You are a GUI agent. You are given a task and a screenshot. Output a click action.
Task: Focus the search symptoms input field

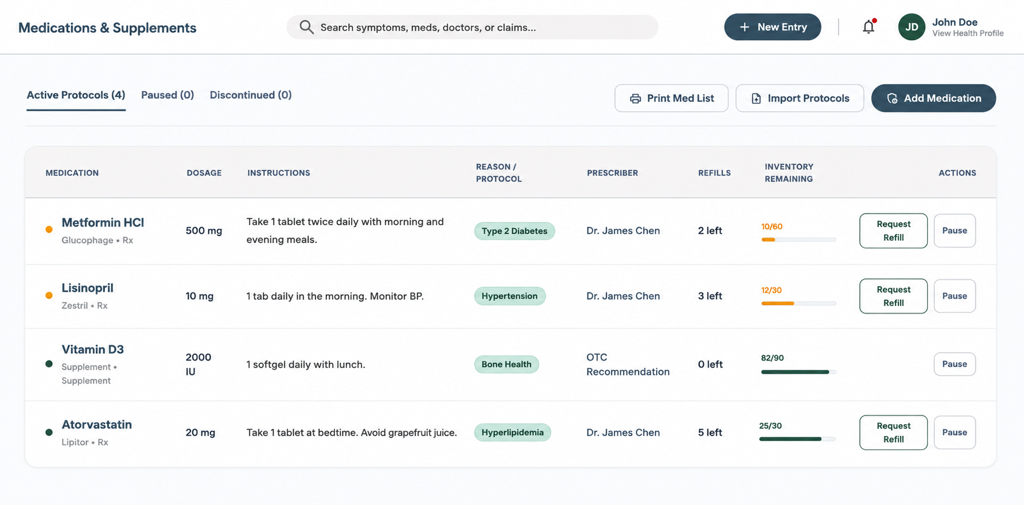(472, 27)
